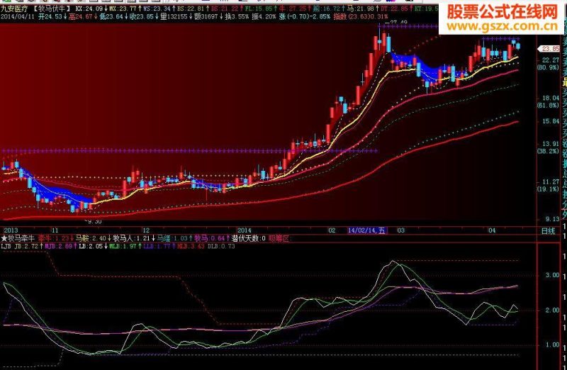Jump to the 2014 year marker

point(244,230)
